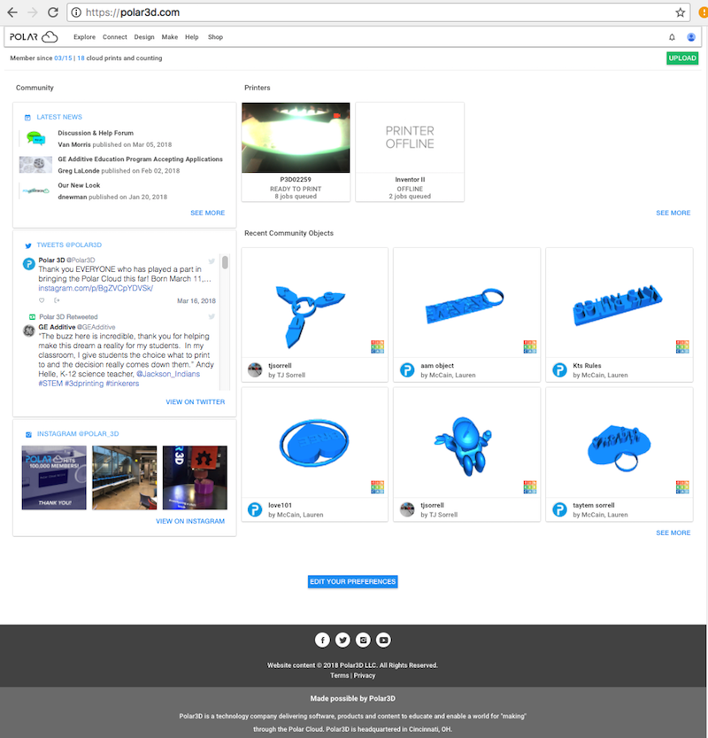Viewport: 708px width, 738px height.
Task: Like the Polar 3D tweet heart icon
Action: 42,300
